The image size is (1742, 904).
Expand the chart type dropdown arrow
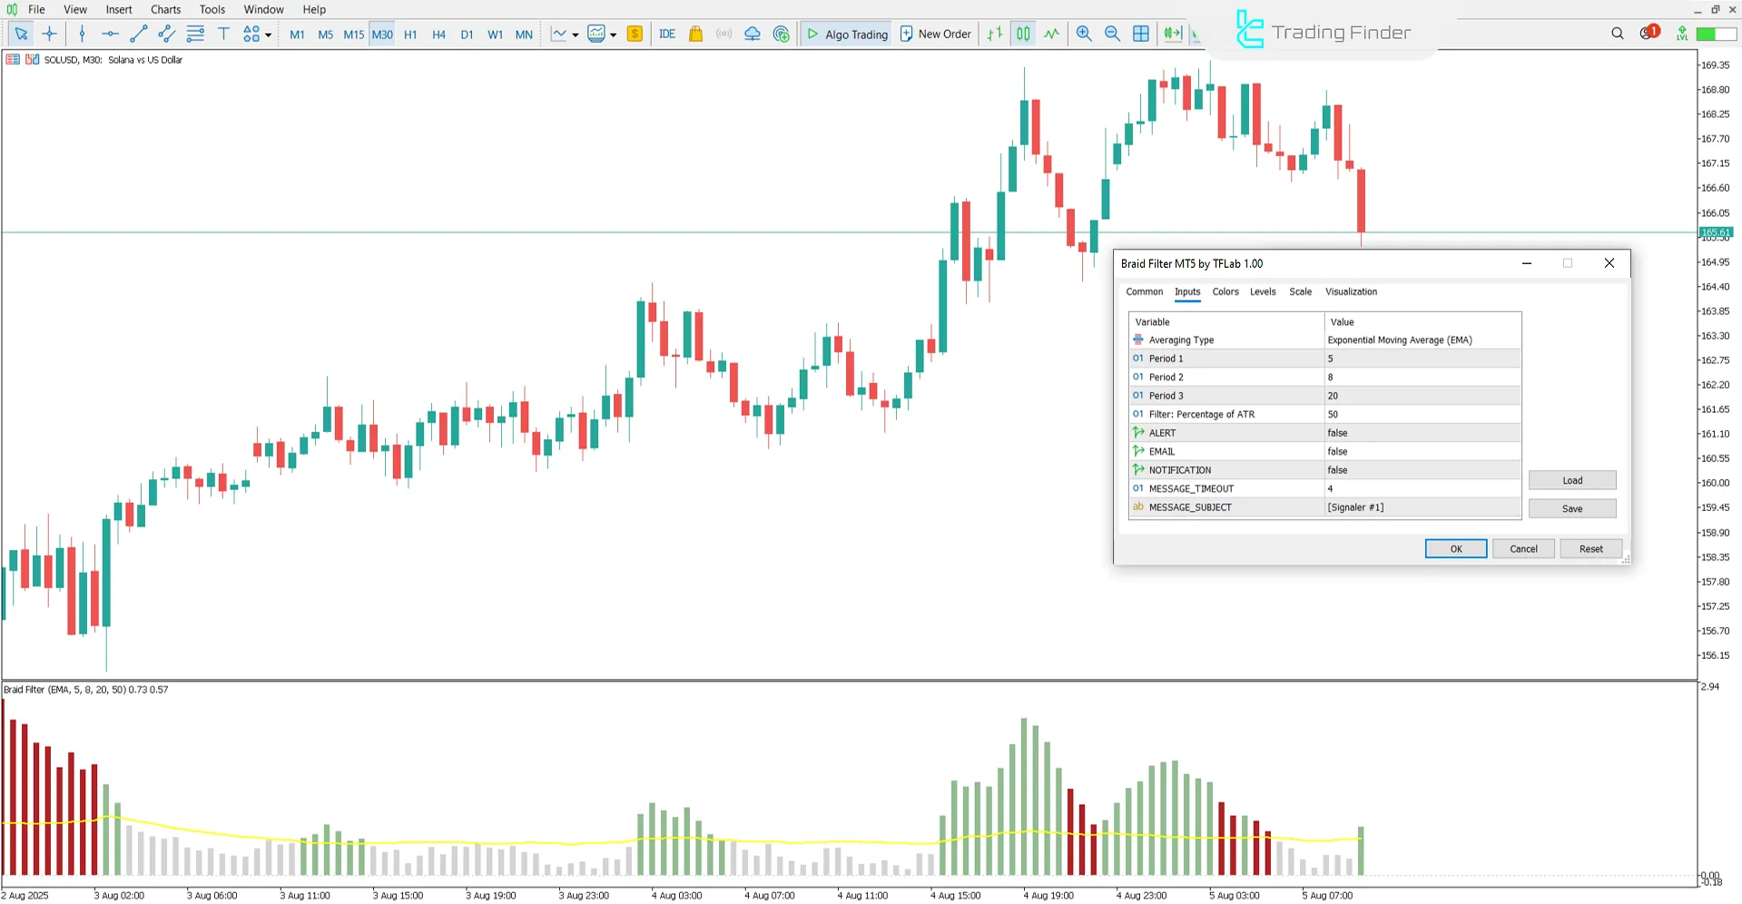coord(576,35)
